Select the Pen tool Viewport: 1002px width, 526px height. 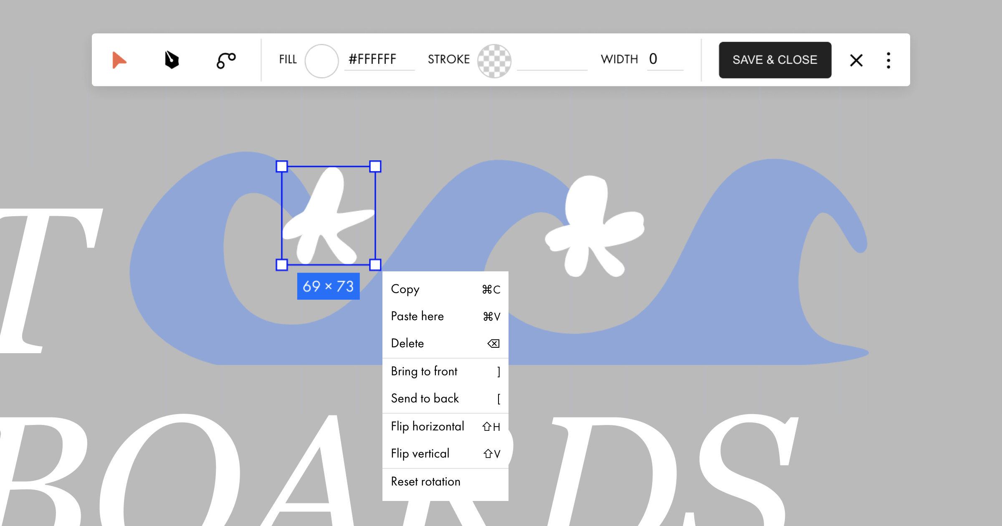point(172,60)
